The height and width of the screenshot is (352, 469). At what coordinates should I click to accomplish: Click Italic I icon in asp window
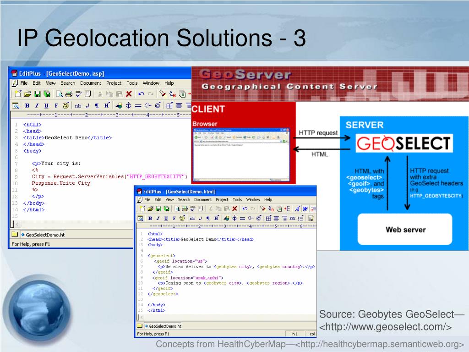(x=37, y=106)
